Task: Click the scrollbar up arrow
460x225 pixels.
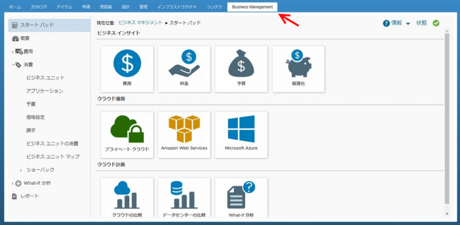Action: [447, 31]
